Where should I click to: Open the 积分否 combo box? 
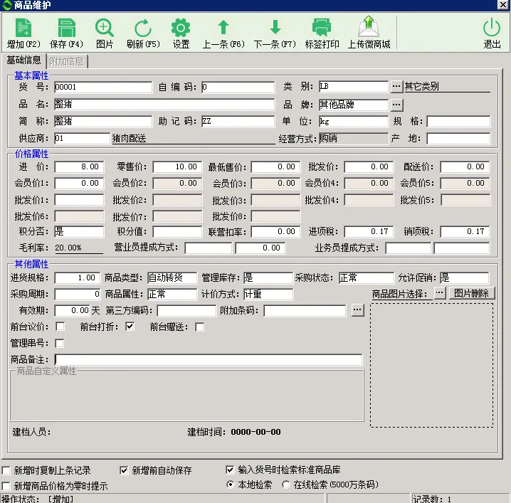click(79, 232)
